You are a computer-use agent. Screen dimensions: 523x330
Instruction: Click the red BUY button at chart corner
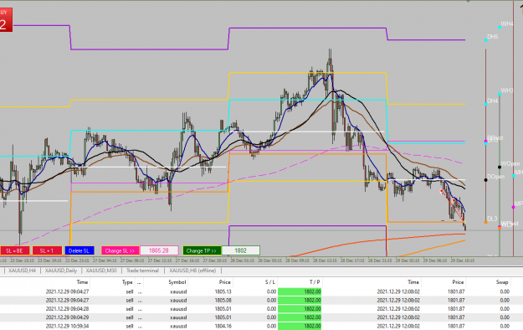[x=6, y=20]
